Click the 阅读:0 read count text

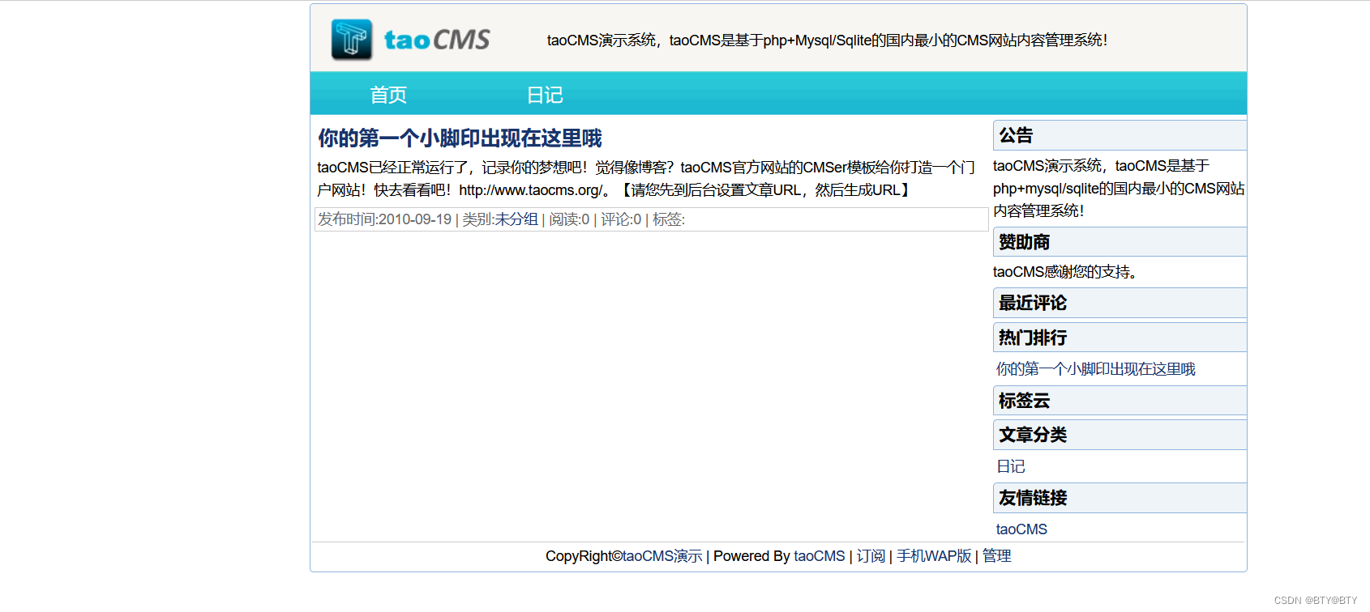(x=569, y=219)
